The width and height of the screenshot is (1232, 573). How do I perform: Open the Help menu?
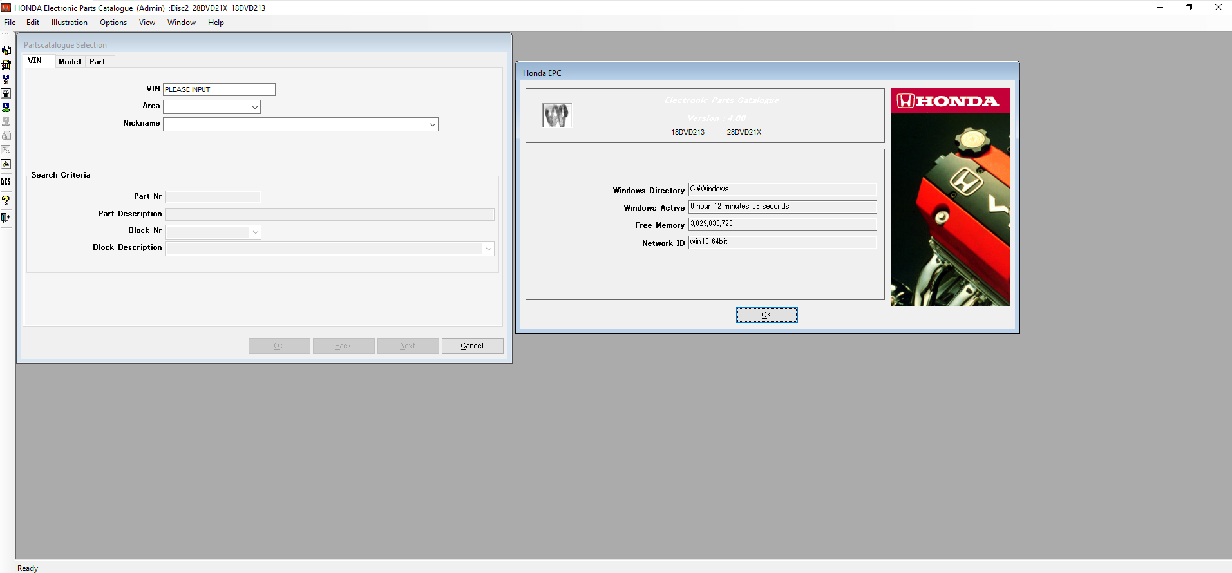(x=216, y=23)
